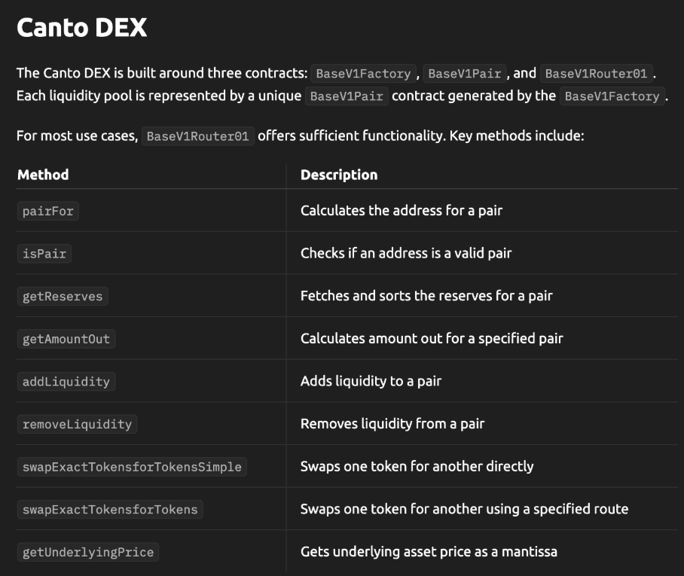The height and width of the screenshot is (576, 684).
Task: Click 'Gets underlying asset price as a mantissa'
Action: click(429, 552)
